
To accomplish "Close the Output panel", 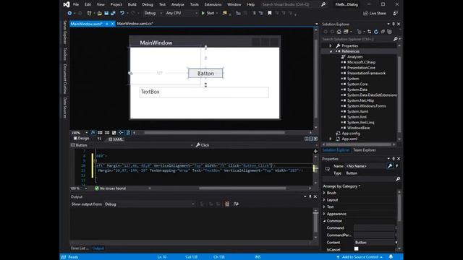I will [315, 196].
